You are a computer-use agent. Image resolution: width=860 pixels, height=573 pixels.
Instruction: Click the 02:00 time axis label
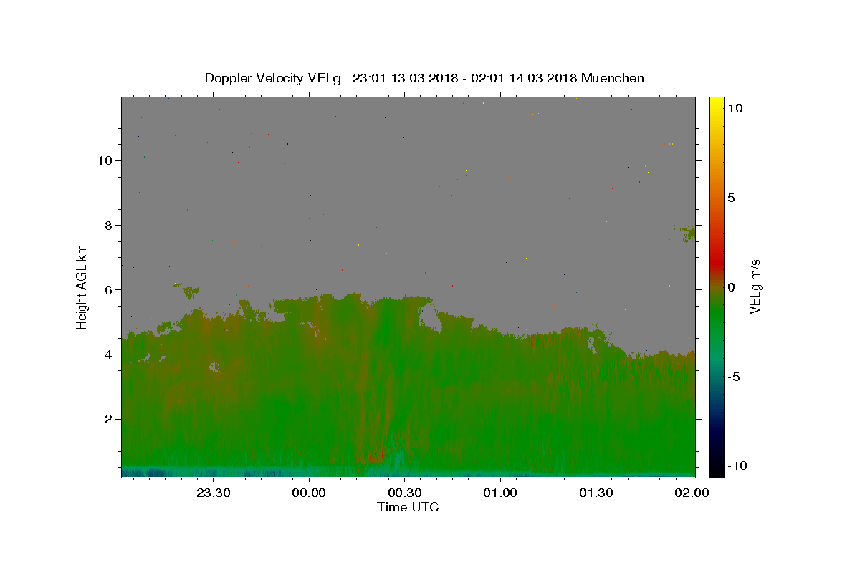click(x=692, y=493)
